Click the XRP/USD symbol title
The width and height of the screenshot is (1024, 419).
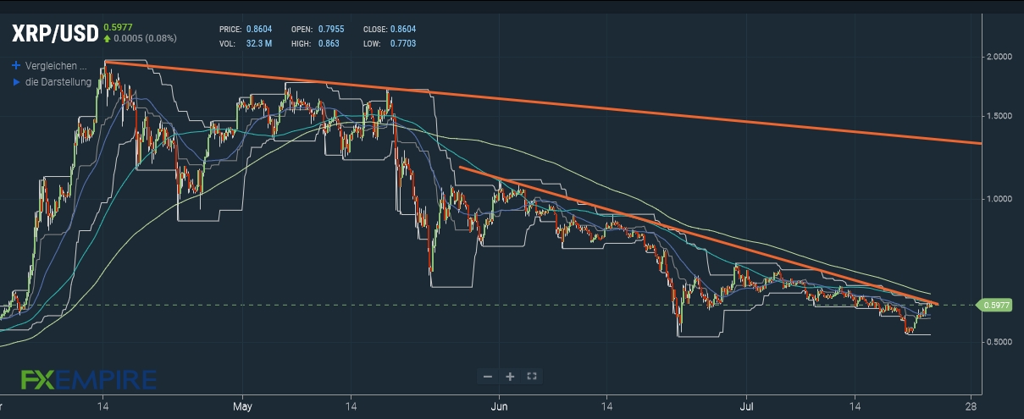click(55, 34)
